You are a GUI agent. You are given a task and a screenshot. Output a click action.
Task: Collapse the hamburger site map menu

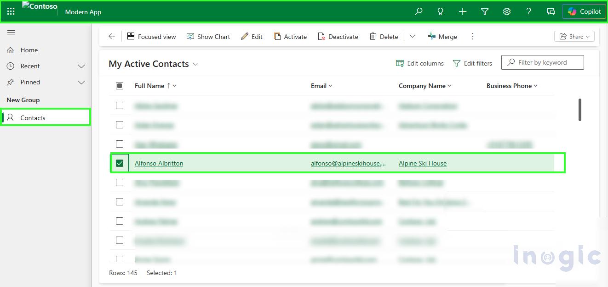(x=11, y=33)
